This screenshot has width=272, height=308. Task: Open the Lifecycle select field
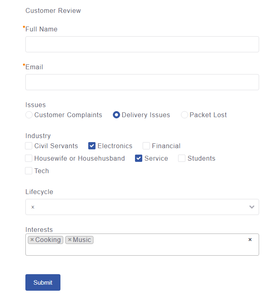click(142, 207)
